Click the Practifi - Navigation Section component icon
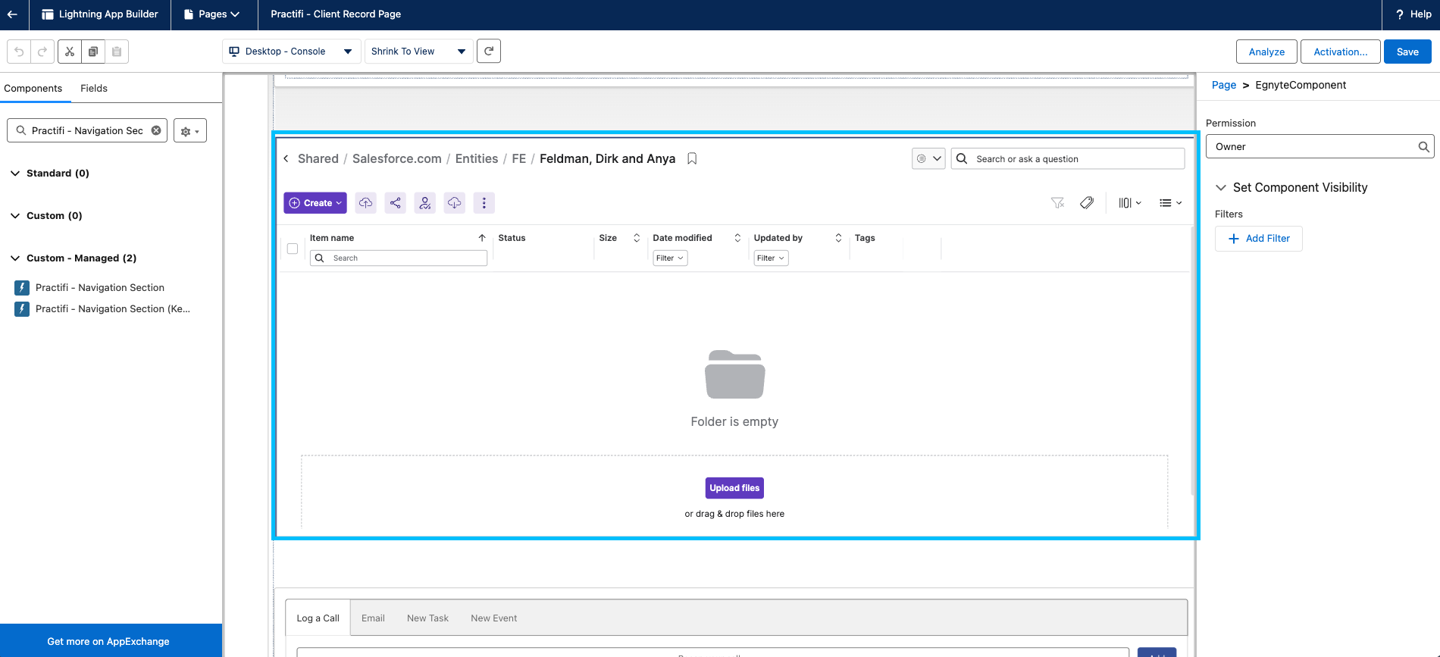Image resolution: width=1440 pixels, height=657 pixels. coord(22,288)
